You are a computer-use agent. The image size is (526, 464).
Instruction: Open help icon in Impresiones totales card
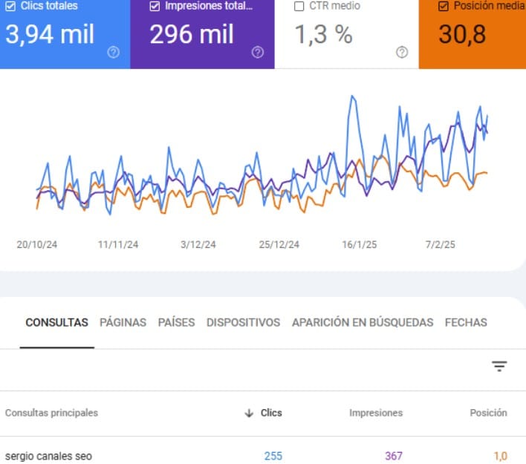coord(257,52)
